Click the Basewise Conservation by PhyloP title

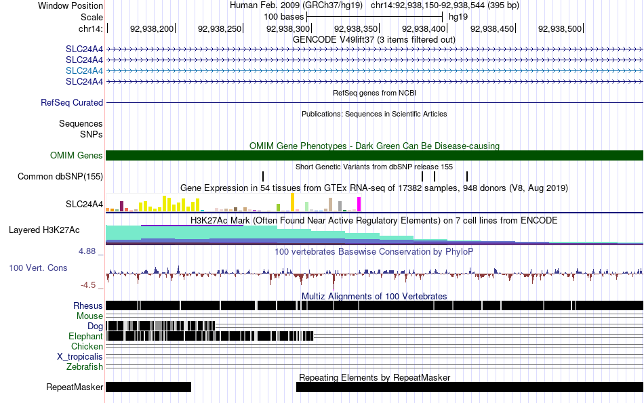coord(374,251)
